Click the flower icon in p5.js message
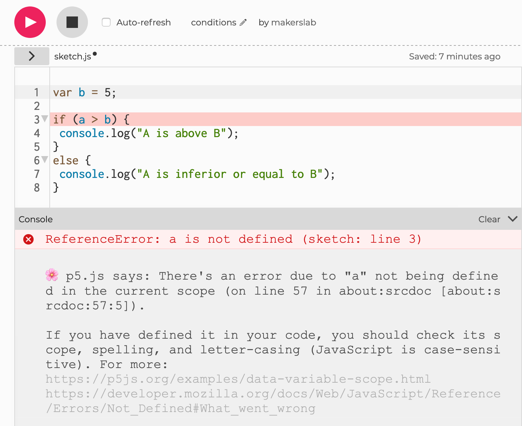Image resolution: width=522 pixels, height=426 pixels. [x=52, y=275]
